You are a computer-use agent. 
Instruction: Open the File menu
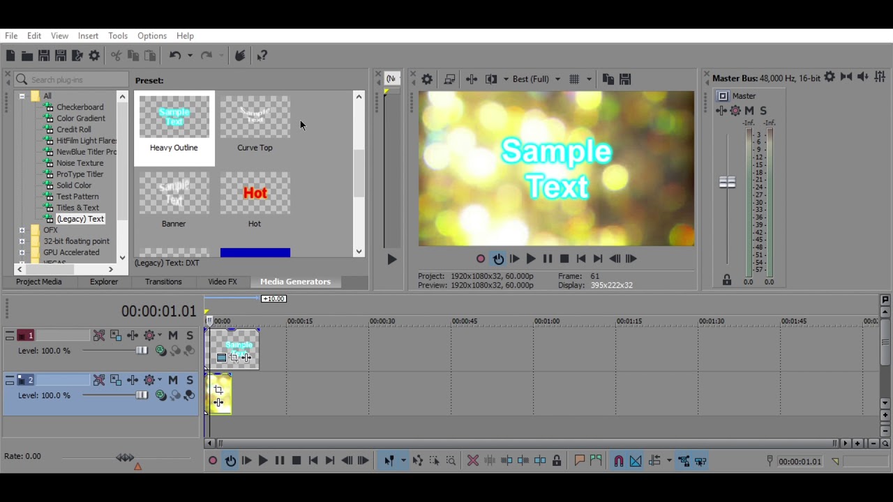tap(11, 36)
